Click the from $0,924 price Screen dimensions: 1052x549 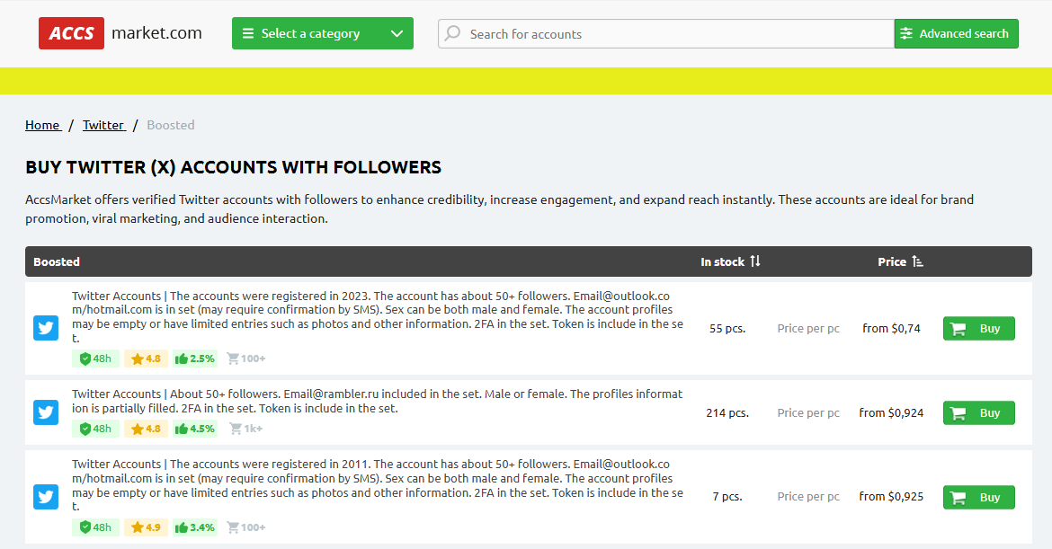(891, 413)
